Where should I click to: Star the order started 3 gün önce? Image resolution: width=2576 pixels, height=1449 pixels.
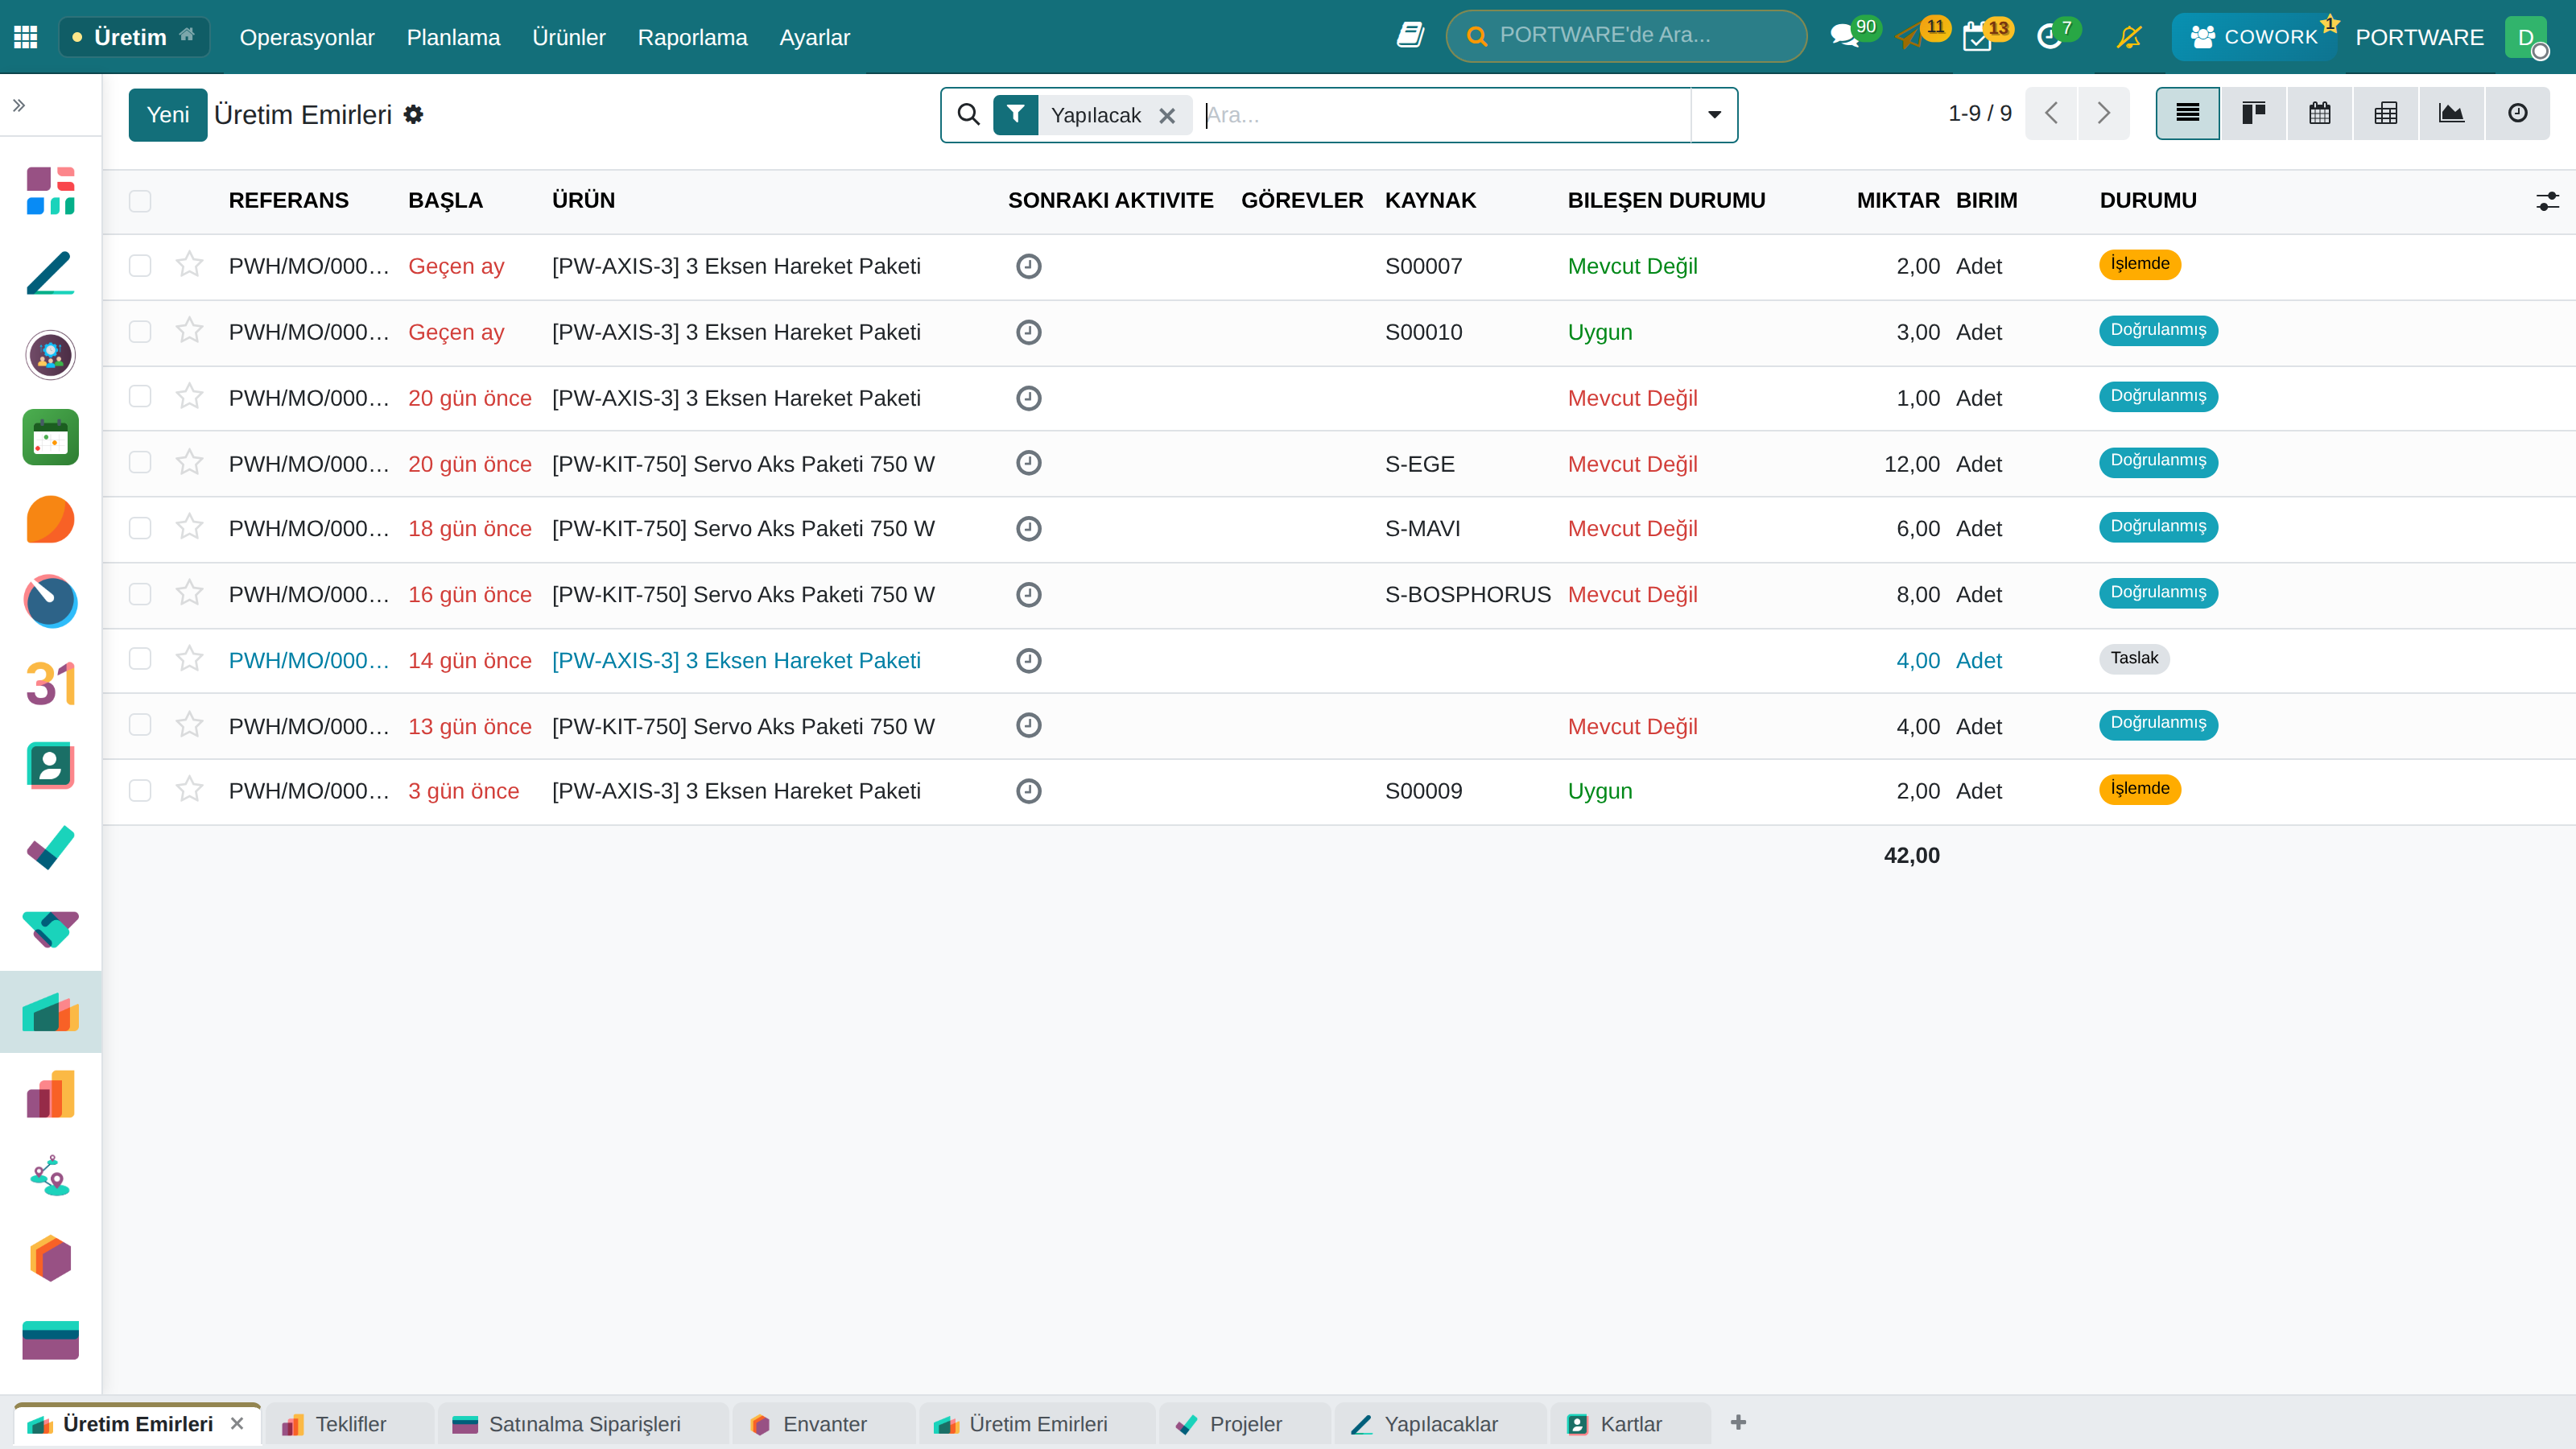tap(189, 790)
